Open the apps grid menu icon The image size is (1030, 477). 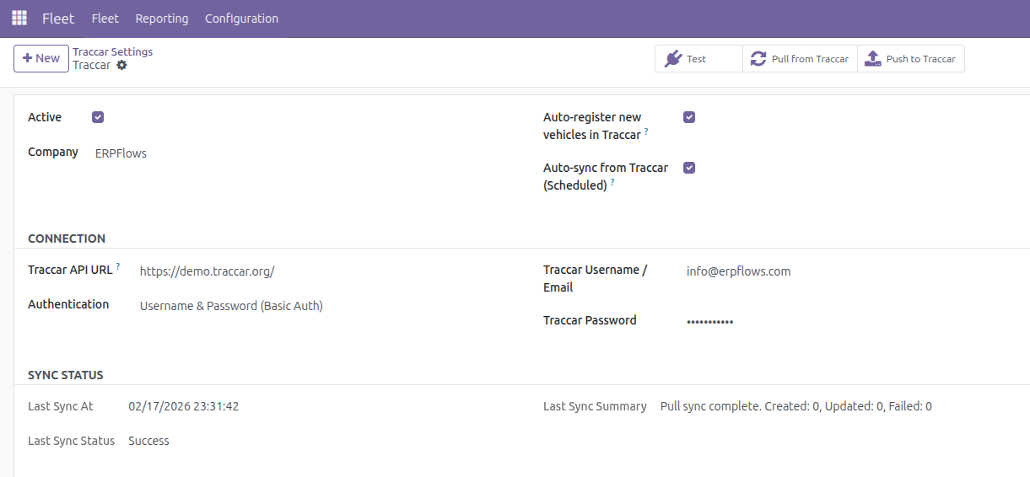(x=19, y=18)
